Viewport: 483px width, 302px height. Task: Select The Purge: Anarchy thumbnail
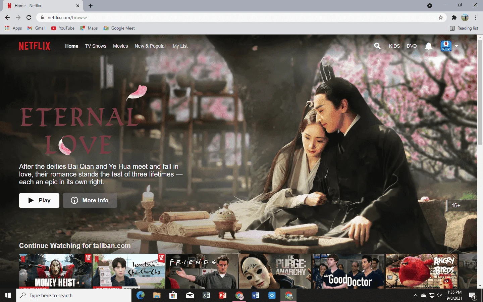pyautogui.click(x=275, y=271)
